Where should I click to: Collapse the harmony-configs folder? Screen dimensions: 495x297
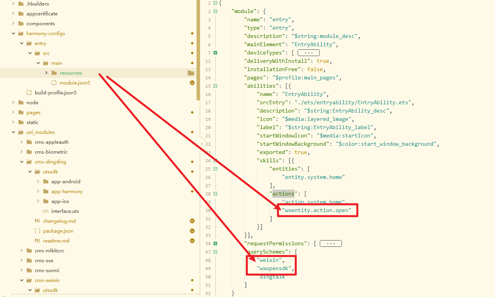(13, 34)
